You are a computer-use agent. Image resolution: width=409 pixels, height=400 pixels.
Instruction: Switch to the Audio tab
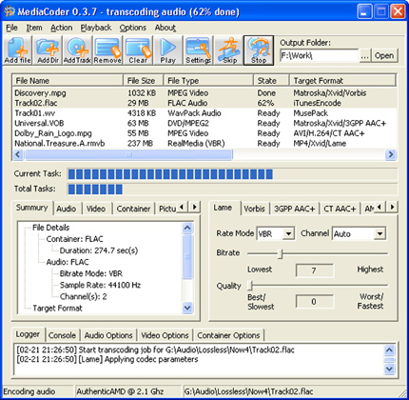click(x=67, y=209)
